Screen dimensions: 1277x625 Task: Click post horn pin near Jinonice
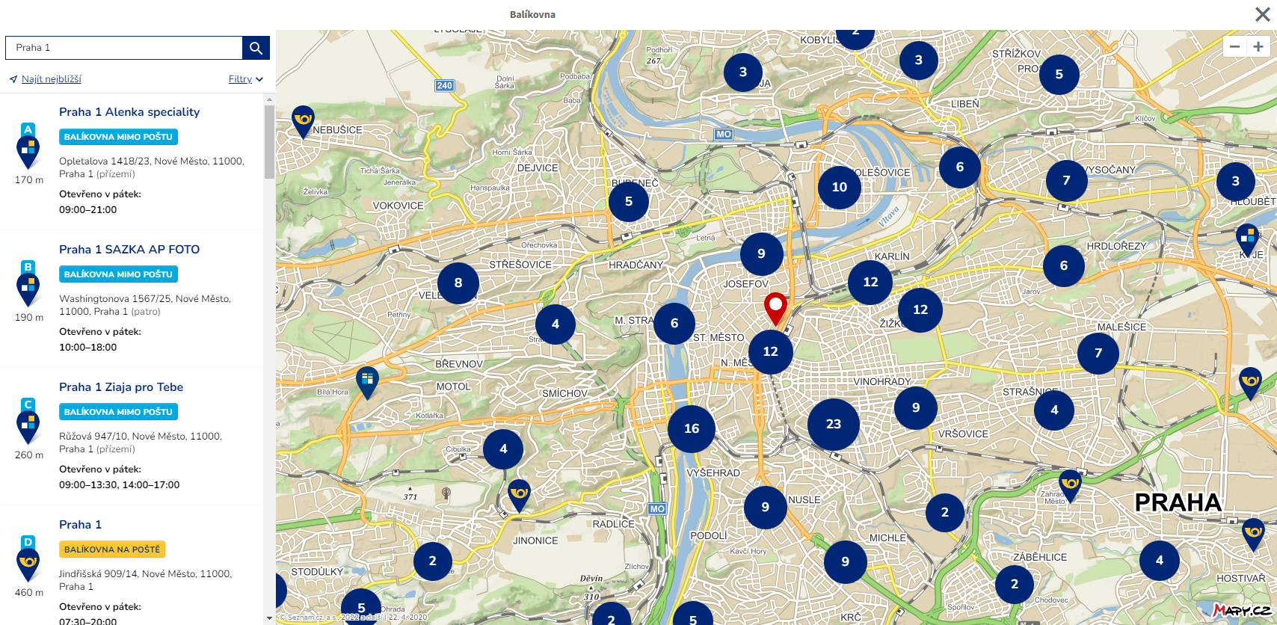[x=519, y=496]
